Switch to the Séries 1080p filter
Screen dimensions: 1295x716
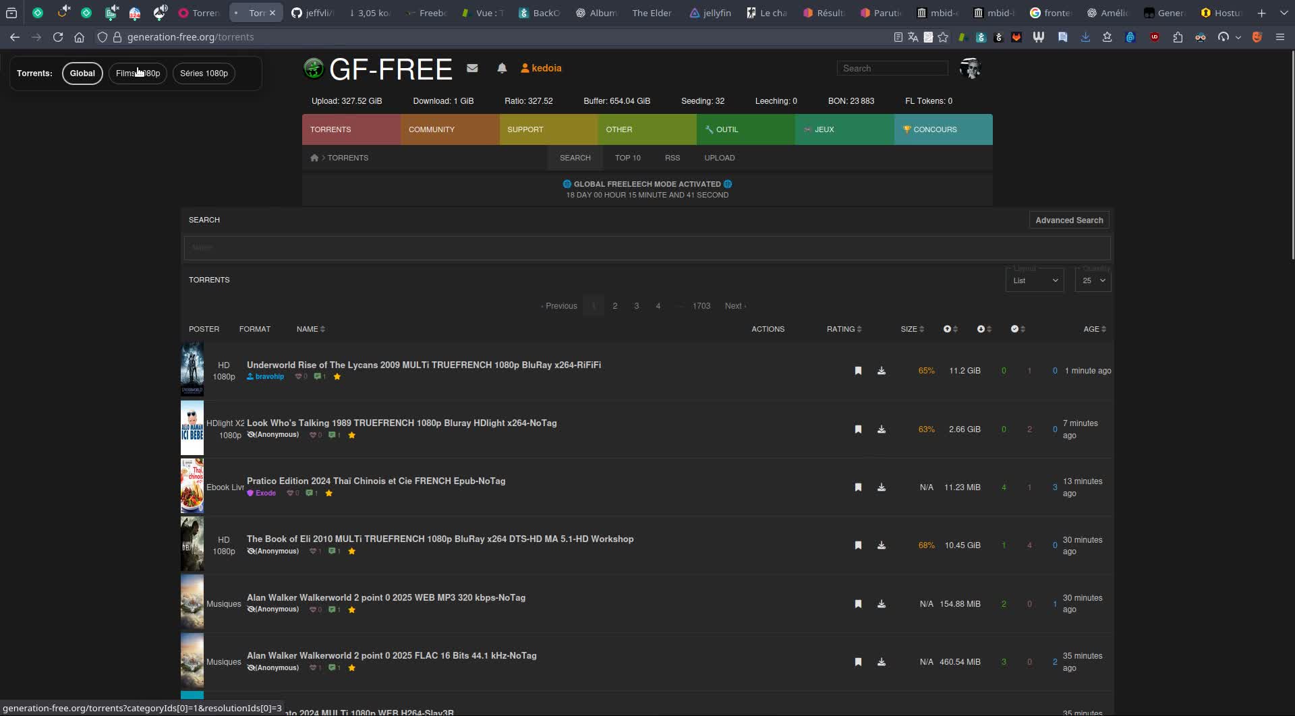pos(204,73)
